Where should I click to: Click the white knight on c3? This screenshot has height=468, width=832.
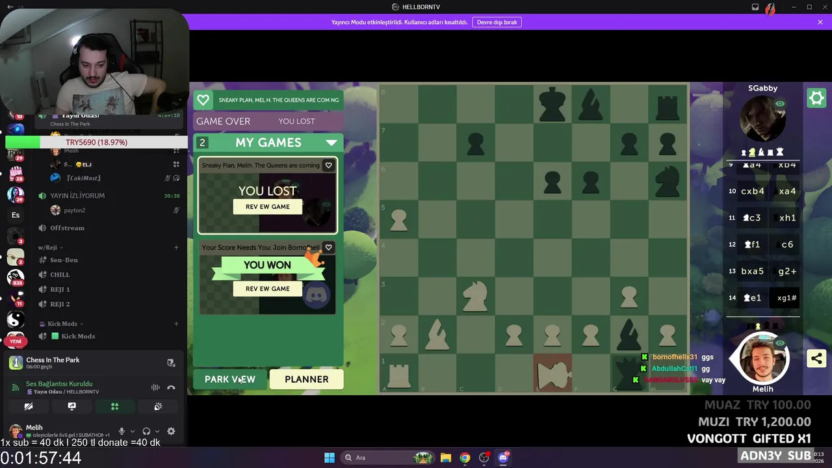(476, 296)
